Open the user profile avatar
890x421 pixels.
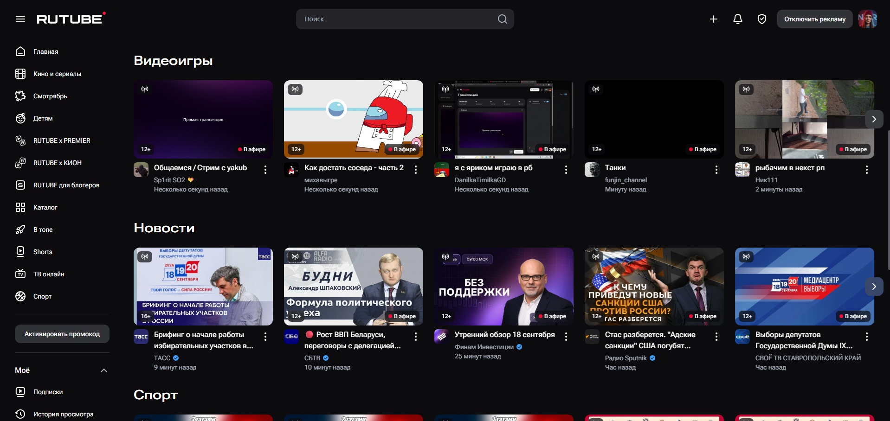(867, 19)
